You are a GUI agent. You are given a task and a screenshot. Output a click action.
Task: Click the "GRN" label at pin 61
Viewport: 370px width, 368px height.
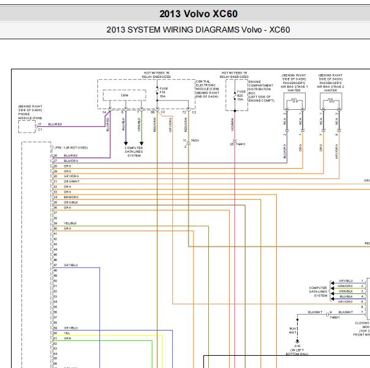pos(67,339)
